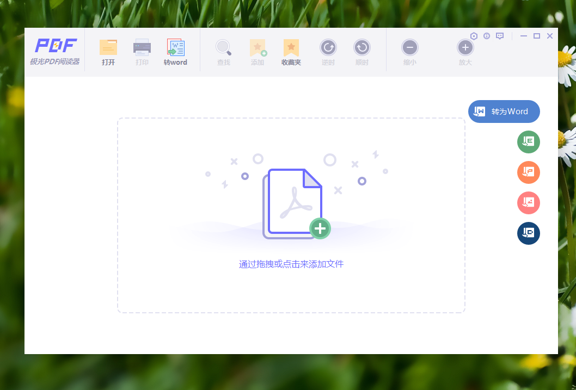The image size is (576, 390).
Task: Click the 添加 bookmark icon
Action: point(258,48)
